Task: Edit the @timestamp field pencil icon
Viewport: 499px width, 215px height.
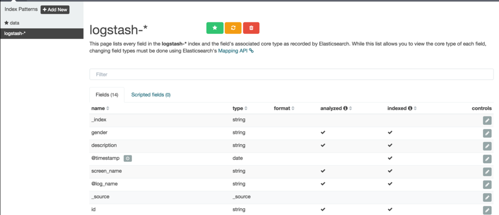Action: click(x=487, y=159)
